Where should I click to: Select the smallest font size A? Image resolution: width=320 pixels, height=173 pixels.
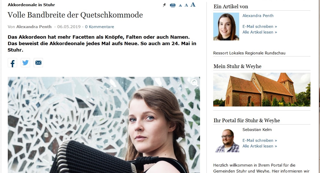180,5
